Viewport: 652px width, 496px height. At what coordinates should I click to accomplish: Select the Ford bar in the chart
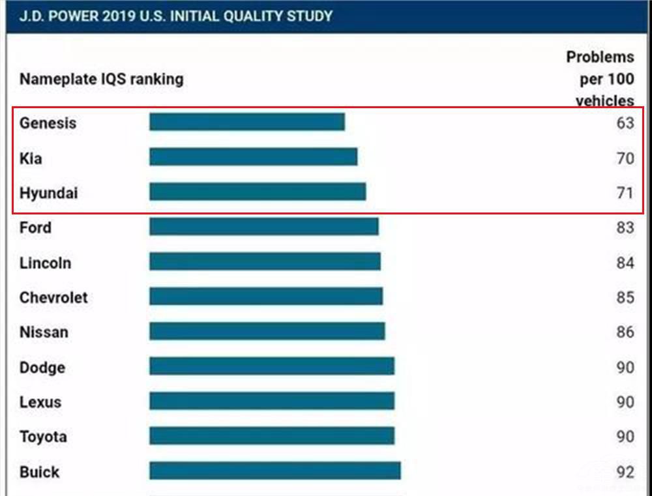(263, 227)
